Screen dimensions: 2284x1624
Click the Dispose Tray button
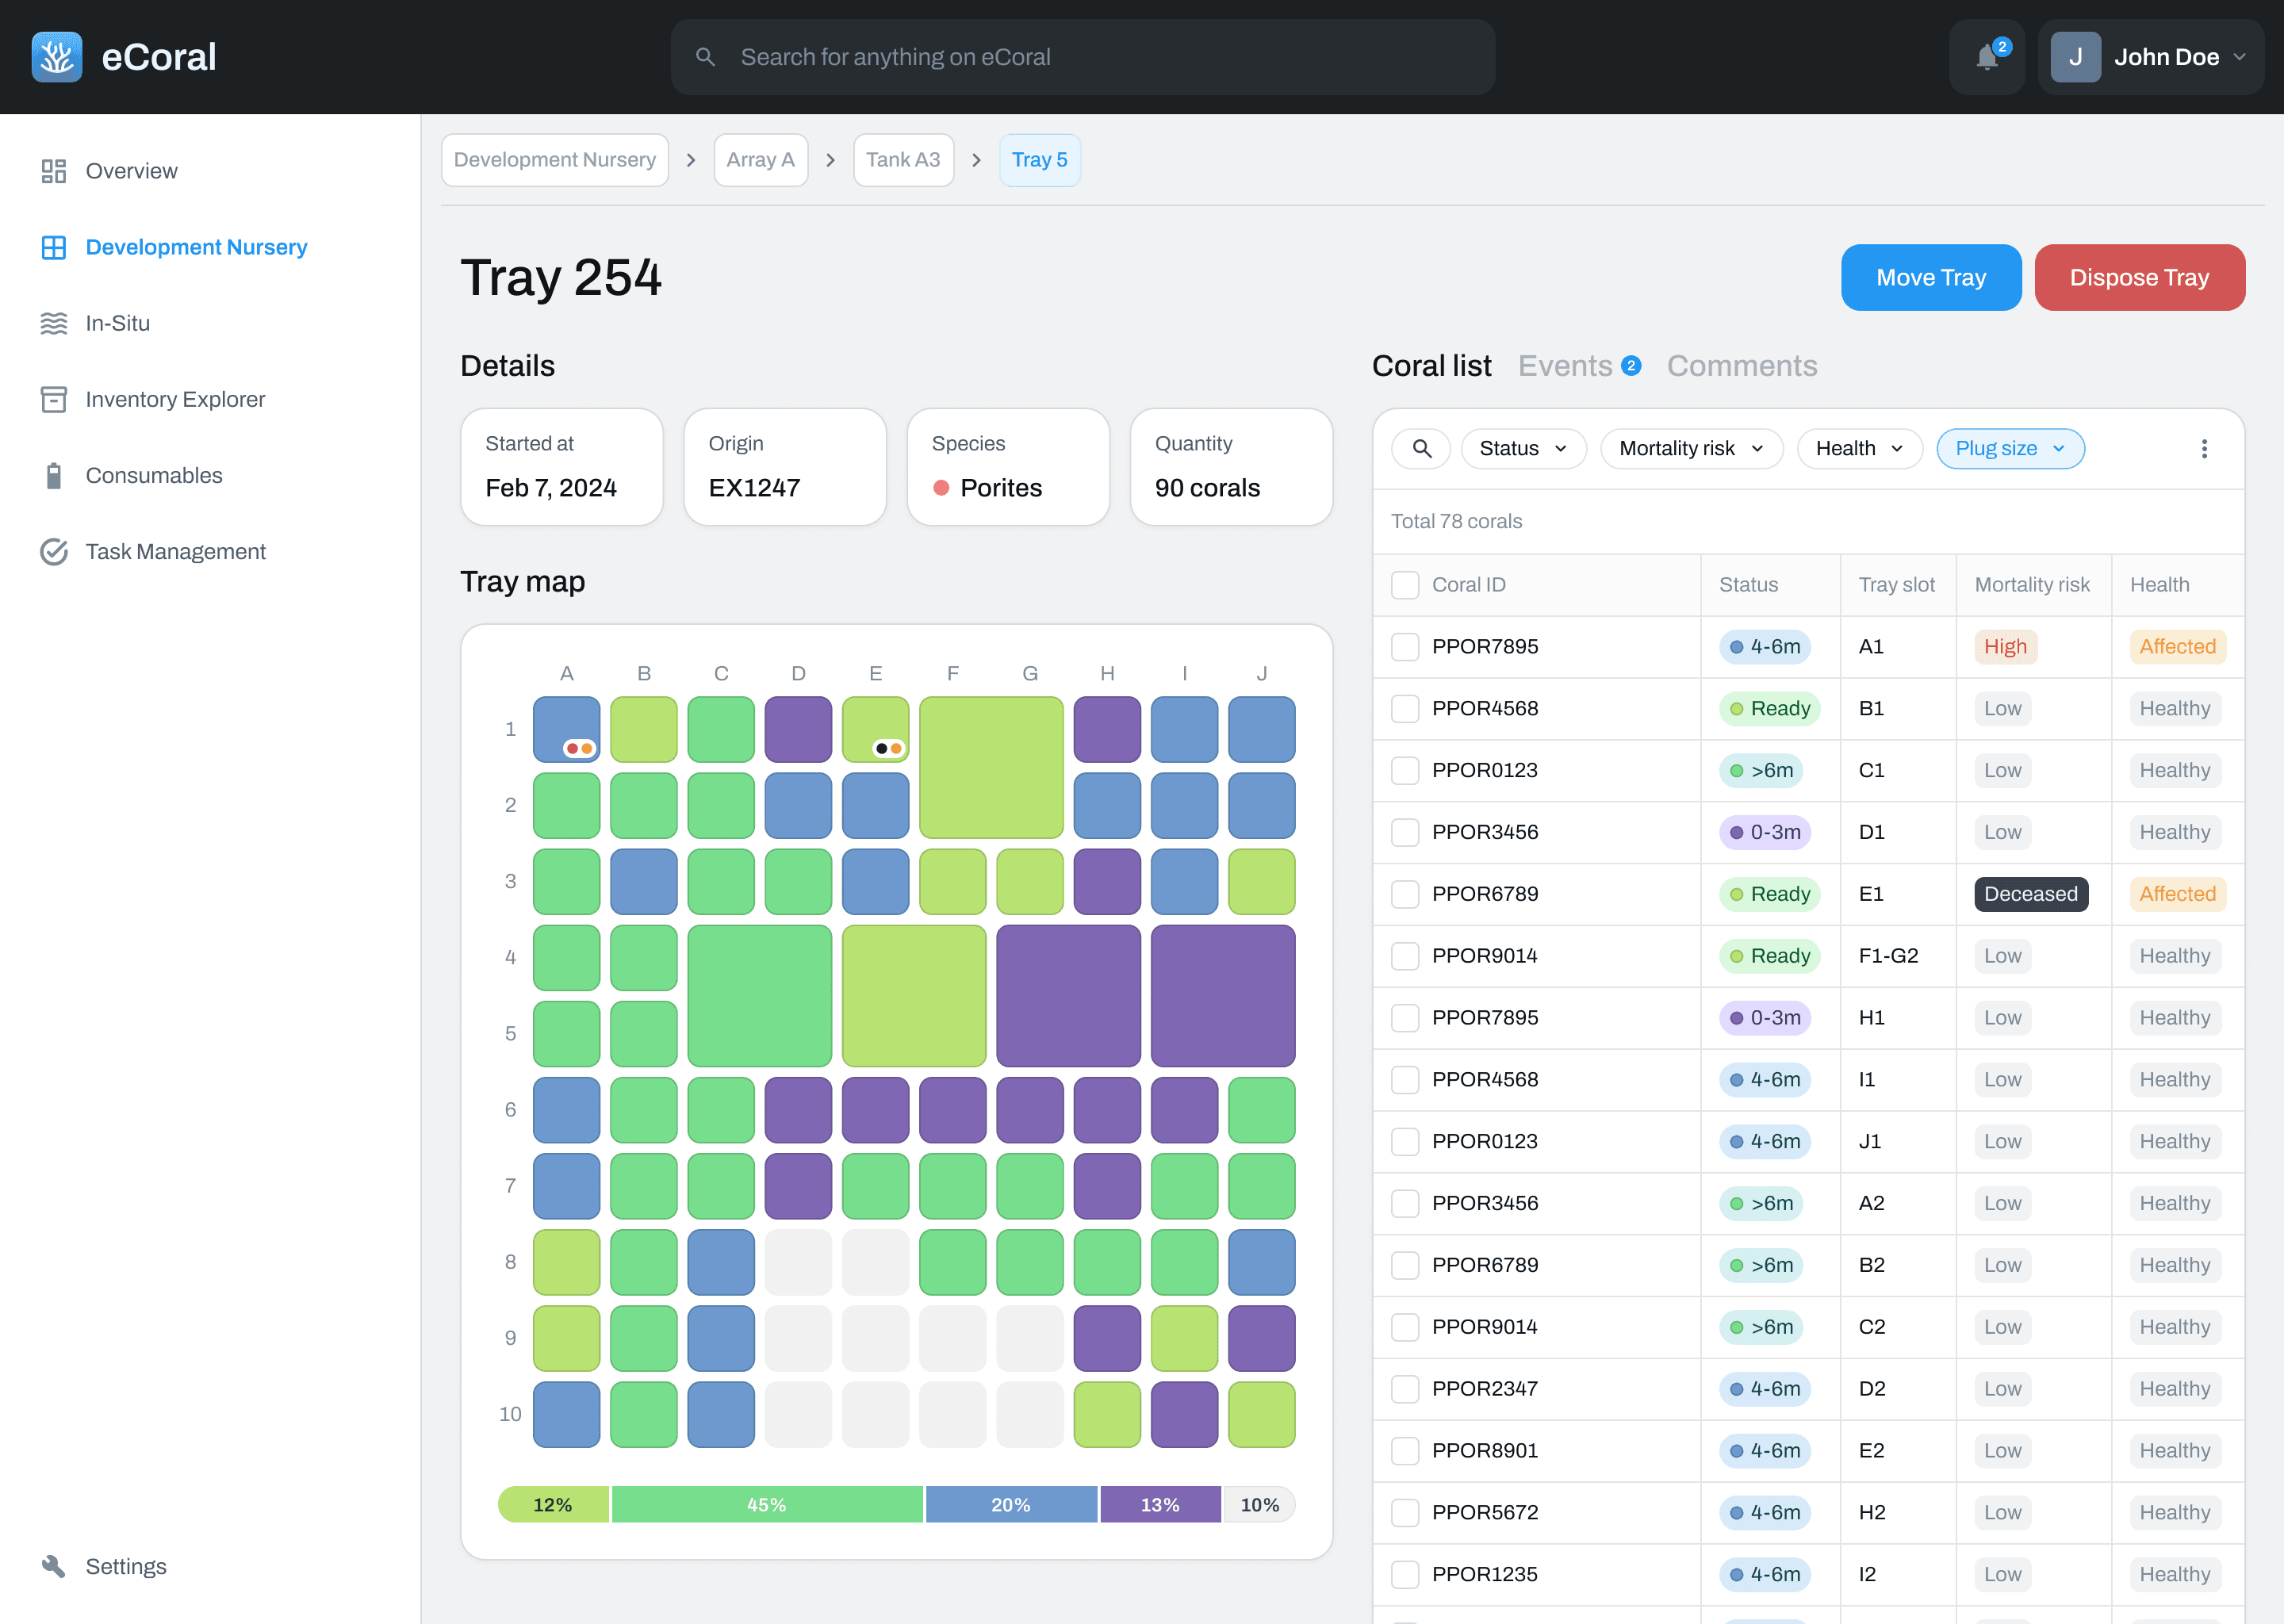pyautogui.click(x=2139, y=277)
